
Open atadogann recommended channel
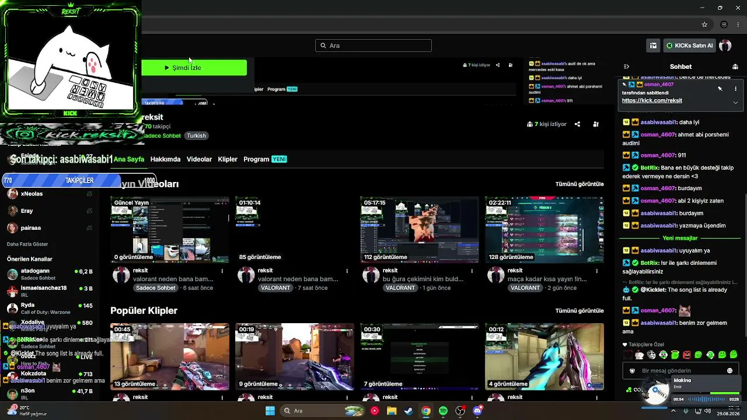50,274
